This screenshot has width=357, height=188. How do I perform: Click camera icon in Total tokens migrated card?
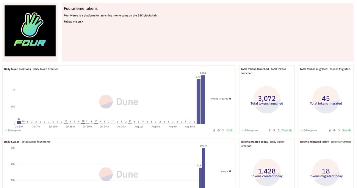pyautogui.click(x=334, y=130)
